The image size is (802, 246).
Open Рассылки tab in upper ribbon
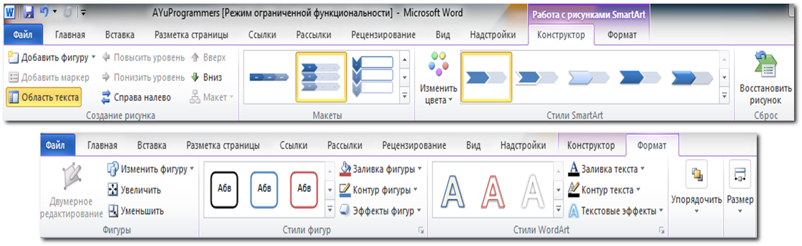pos(313,35)
